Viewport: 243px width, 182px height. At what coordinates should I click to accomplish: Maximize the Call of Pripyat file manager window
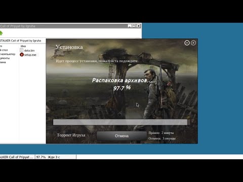134,26
